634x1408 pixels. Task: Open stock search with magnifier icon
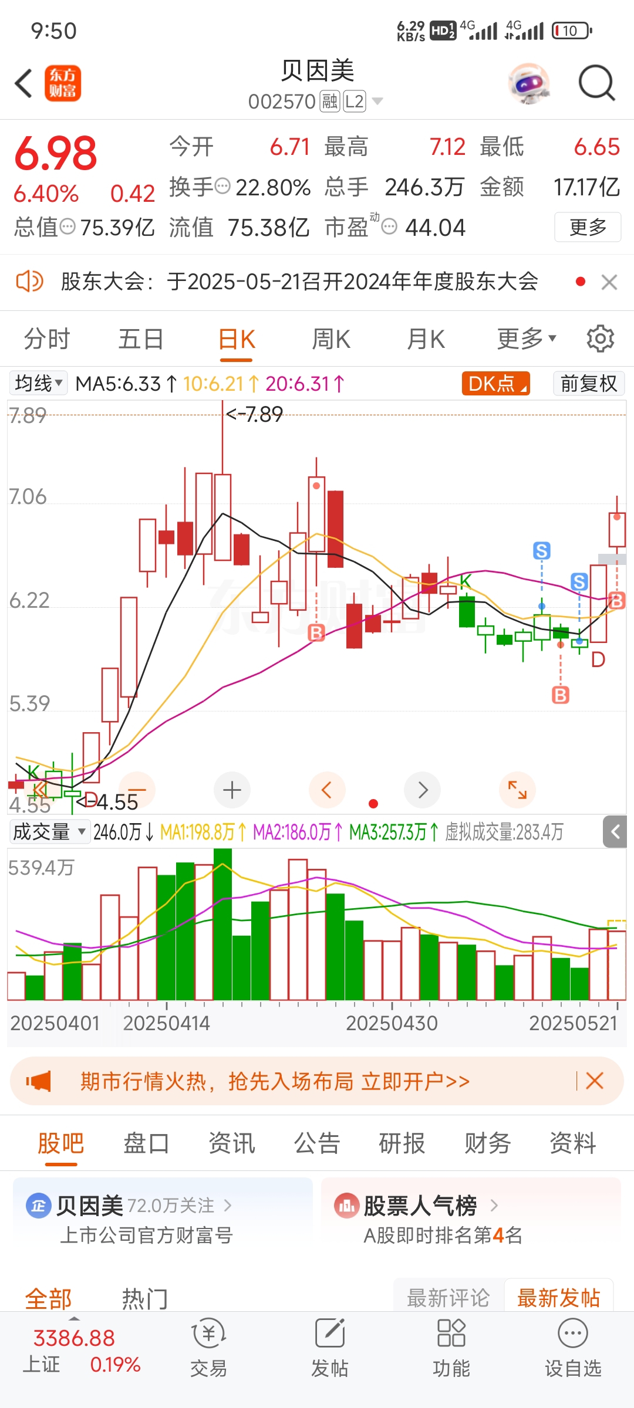(596, 83)
